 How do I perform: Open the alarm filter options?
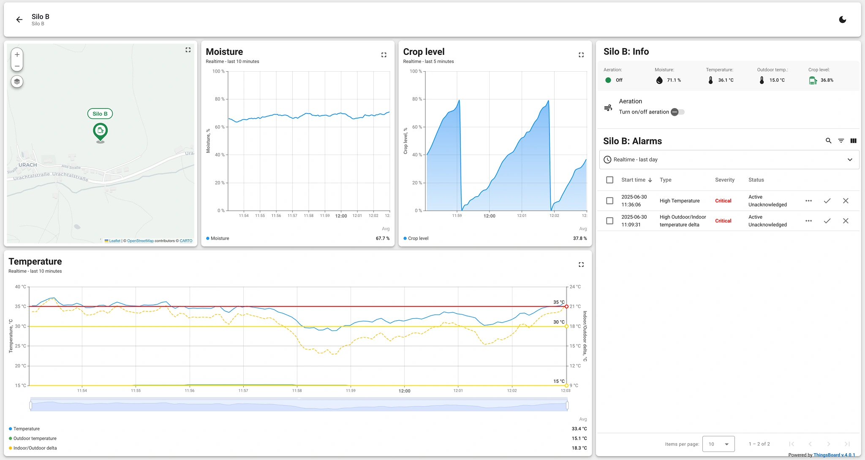[841, 141]
